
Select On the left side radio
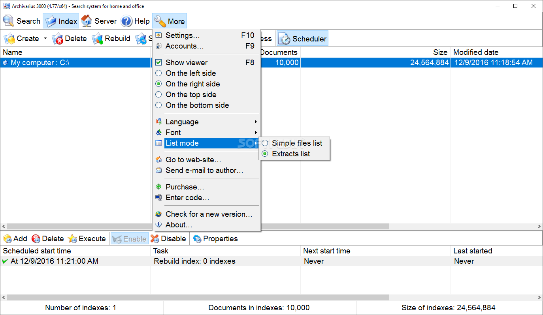[x=158, y=73]
